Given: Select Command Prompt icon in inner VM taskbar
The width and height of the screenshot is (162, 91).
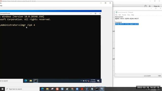Looking at the screenshot, I should (x=36, y=81).
